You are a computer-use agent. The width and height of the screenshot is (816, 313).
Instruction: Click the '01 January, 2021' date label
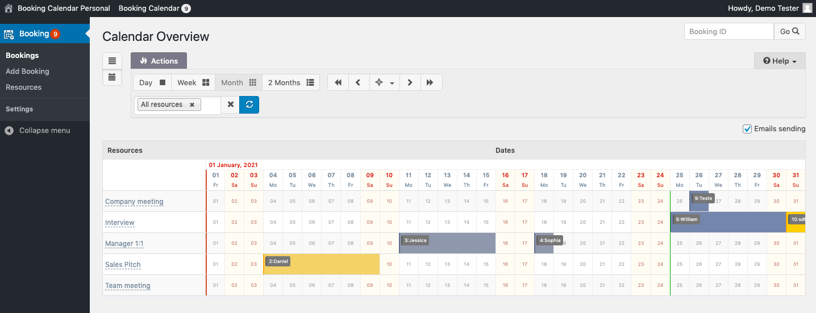(x=233, y=165)
